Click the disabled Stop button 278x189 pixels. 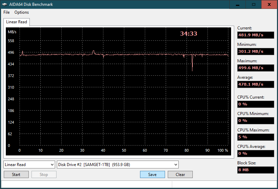tap(44, 175)
